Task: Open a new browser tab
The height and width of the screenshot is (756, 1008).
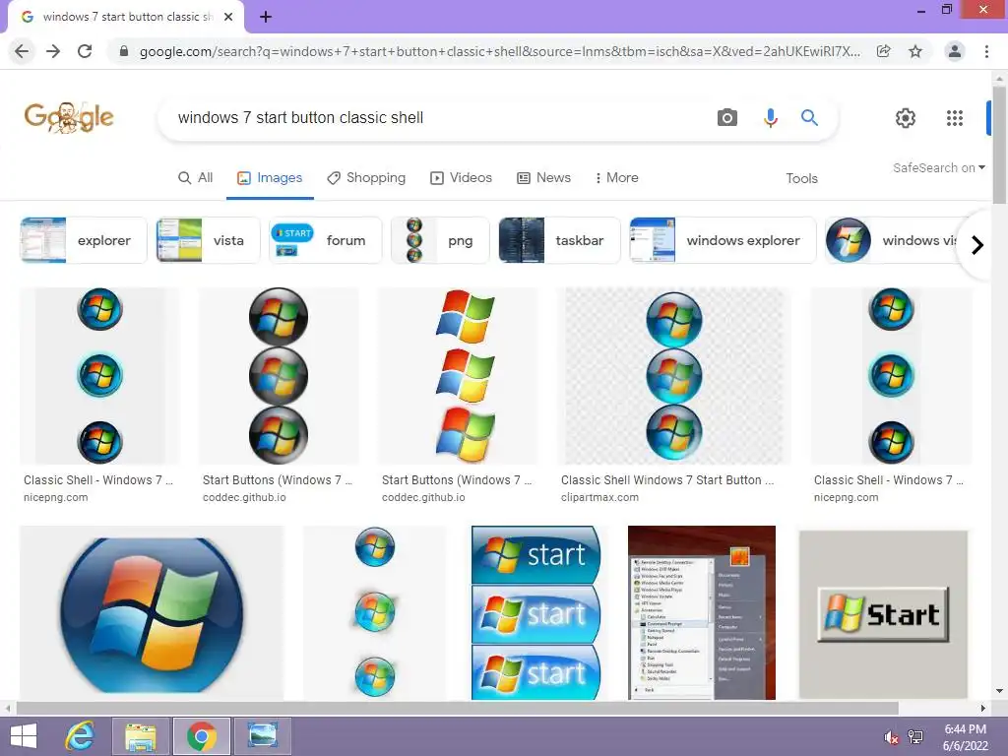Action: pyautogui.click(x=266, y=18)
